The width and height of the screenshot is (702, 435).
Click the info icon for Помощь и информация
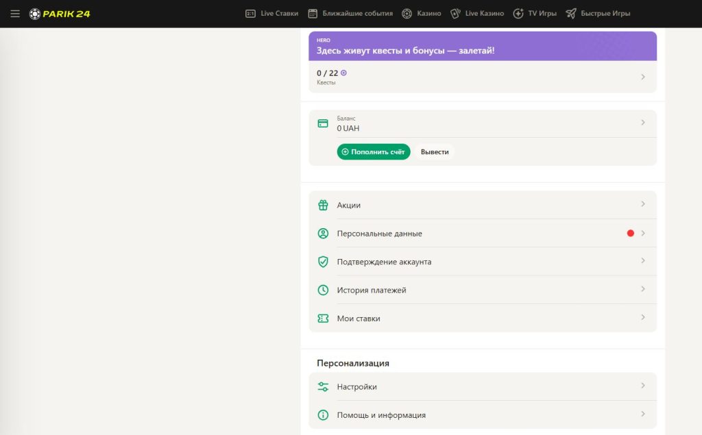323,415
